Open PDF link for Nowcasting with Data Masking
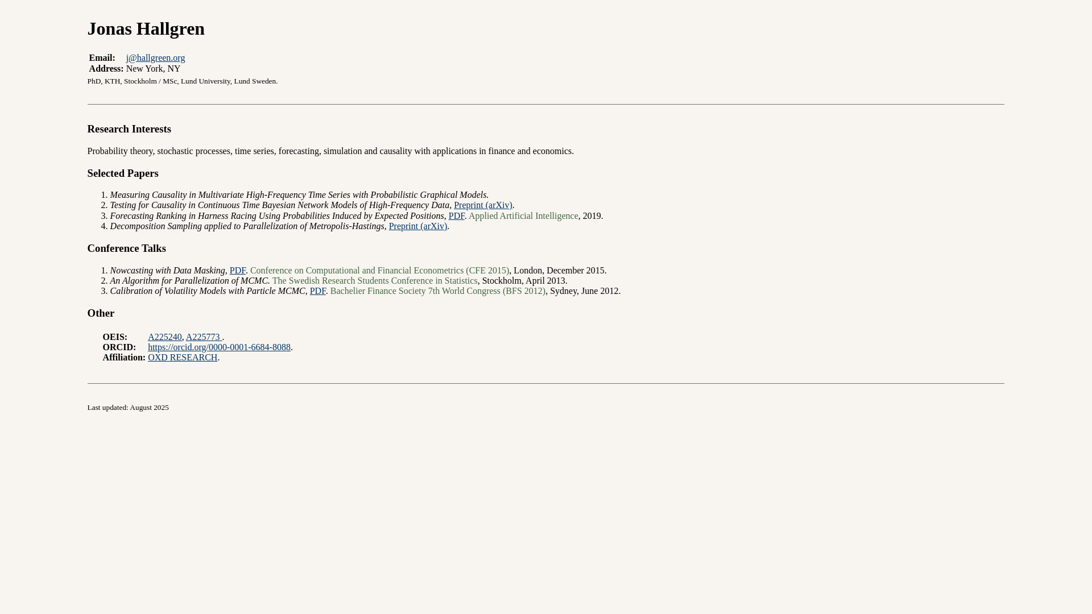 [x=238, y=271]
